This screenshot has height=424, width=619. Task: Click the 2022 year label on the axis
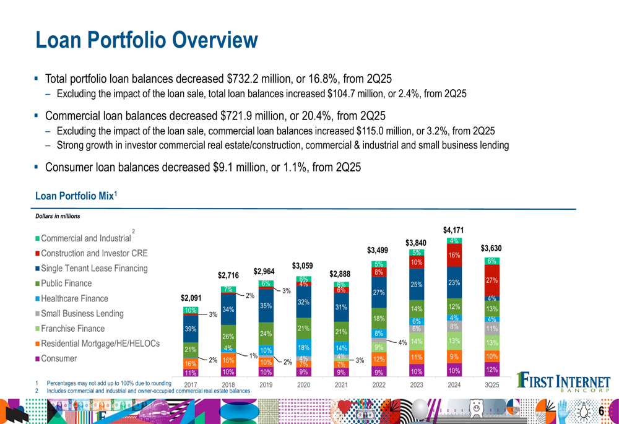[379, 384]
